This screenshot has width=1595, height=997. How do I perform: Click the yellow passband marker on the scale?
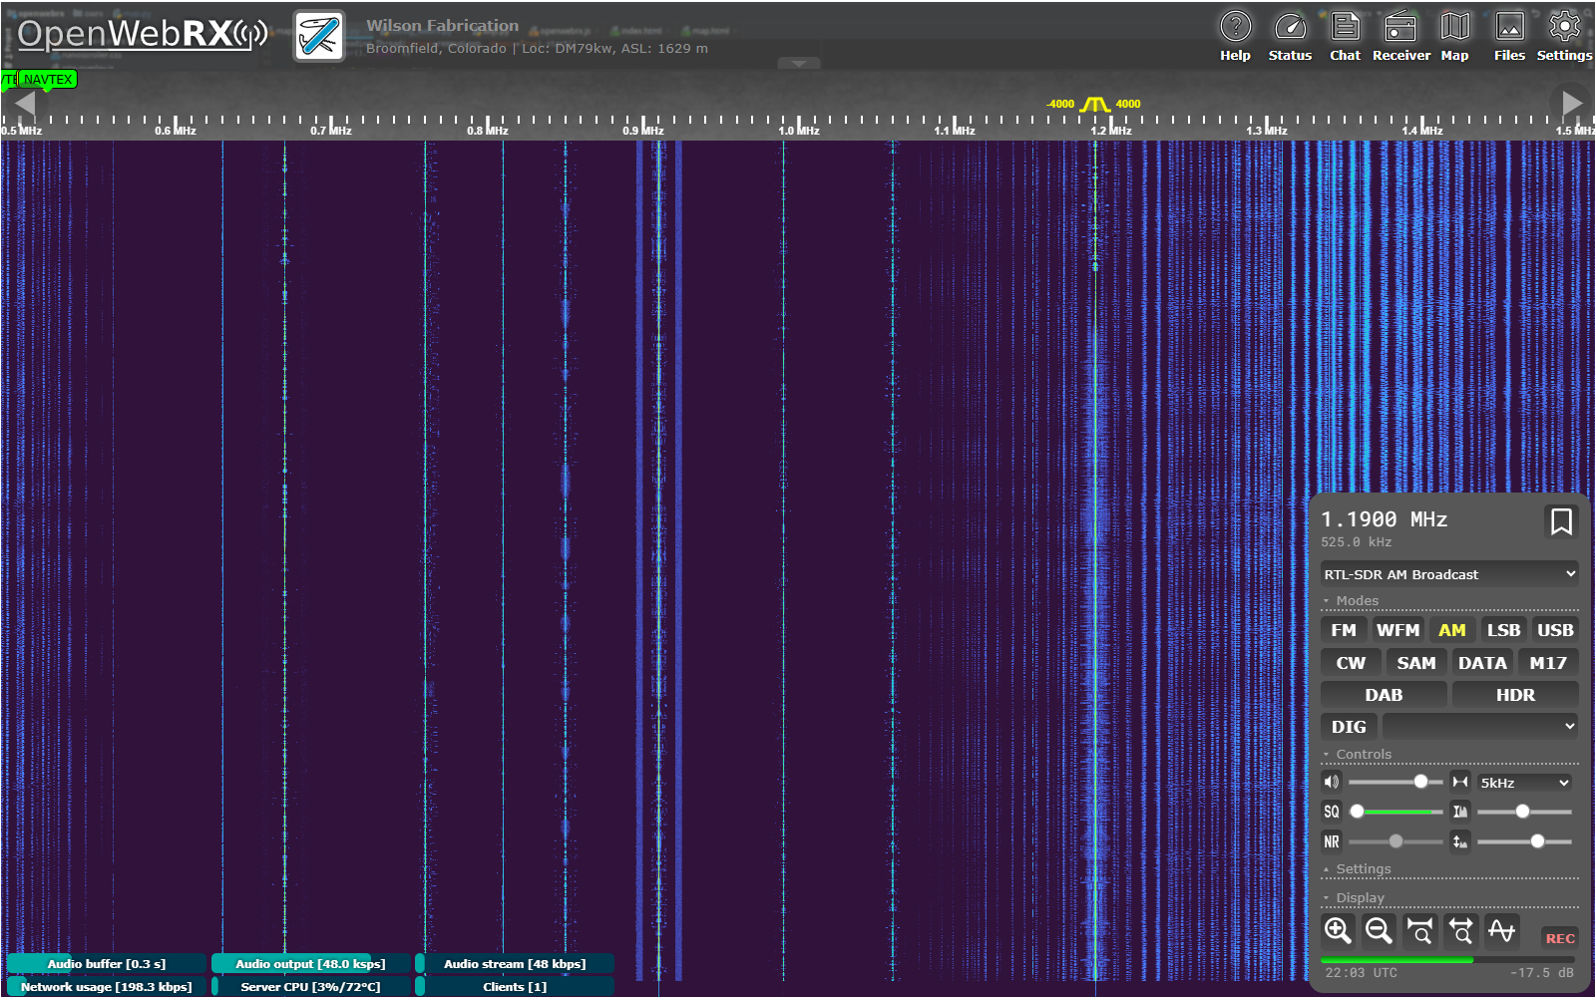tap(1094, 104)
